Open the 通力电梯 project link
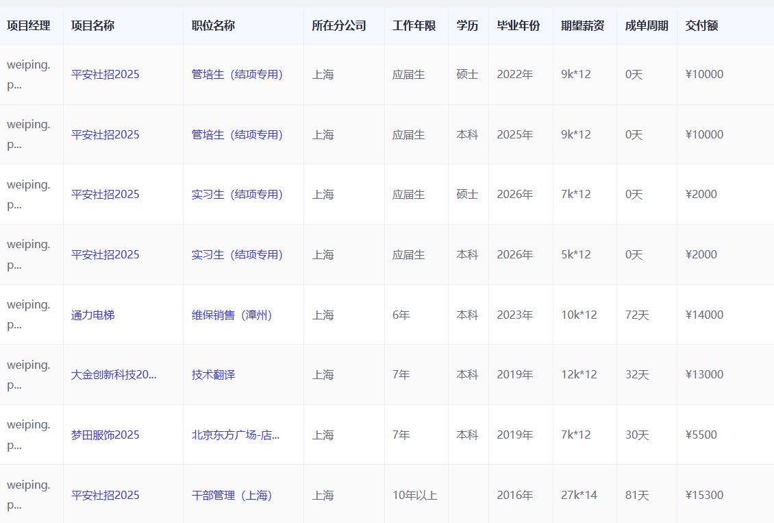Viewport: 774px width, 523px height. point(92,315)
